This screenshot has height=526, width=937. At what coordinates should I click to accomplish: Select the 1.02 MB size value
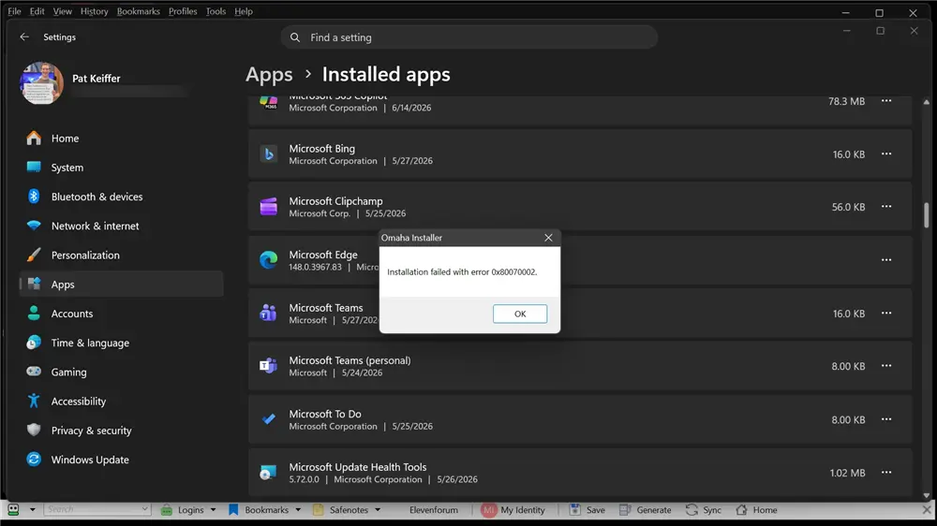pyautogui.click(x=847, y=473)
